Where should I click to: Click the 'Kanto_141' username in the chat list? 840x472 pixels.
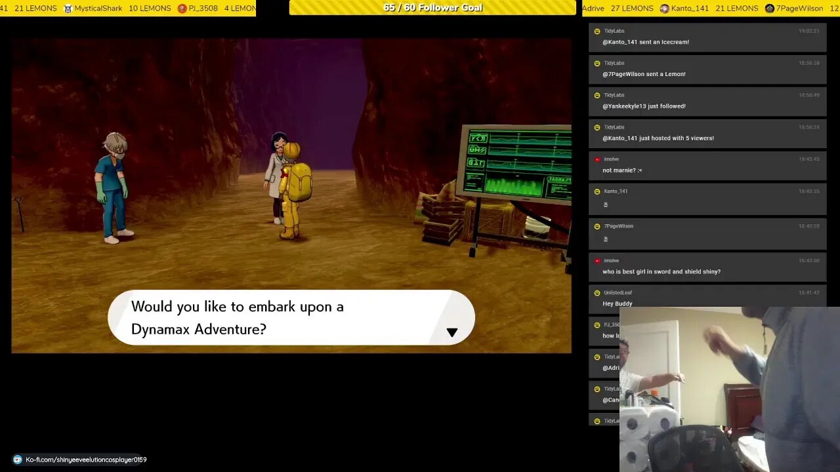616,191
